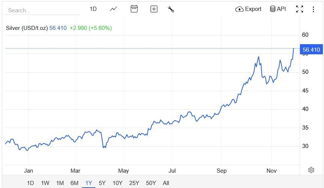Expand the 1D interval dropdown in toolbar

pos(93,9)
